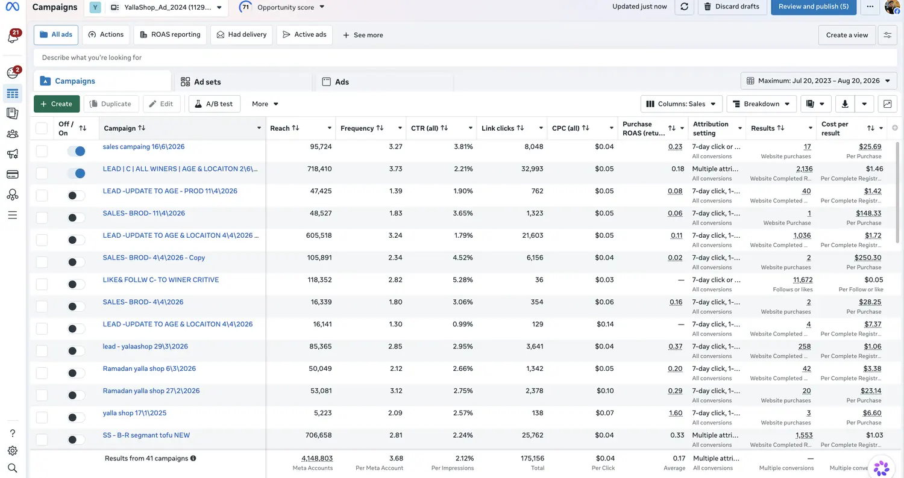Click Review and publish (5) button
The width and height of the screenshot is (904, 478).
pos(814,7)
